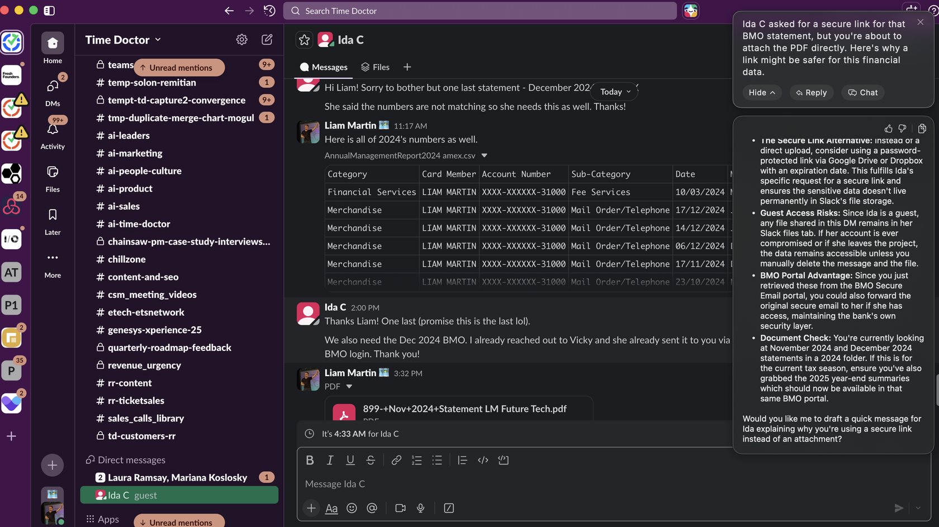
Task: Toggle strikethrough formatting in the composer
Action: [x=371, y=460]
